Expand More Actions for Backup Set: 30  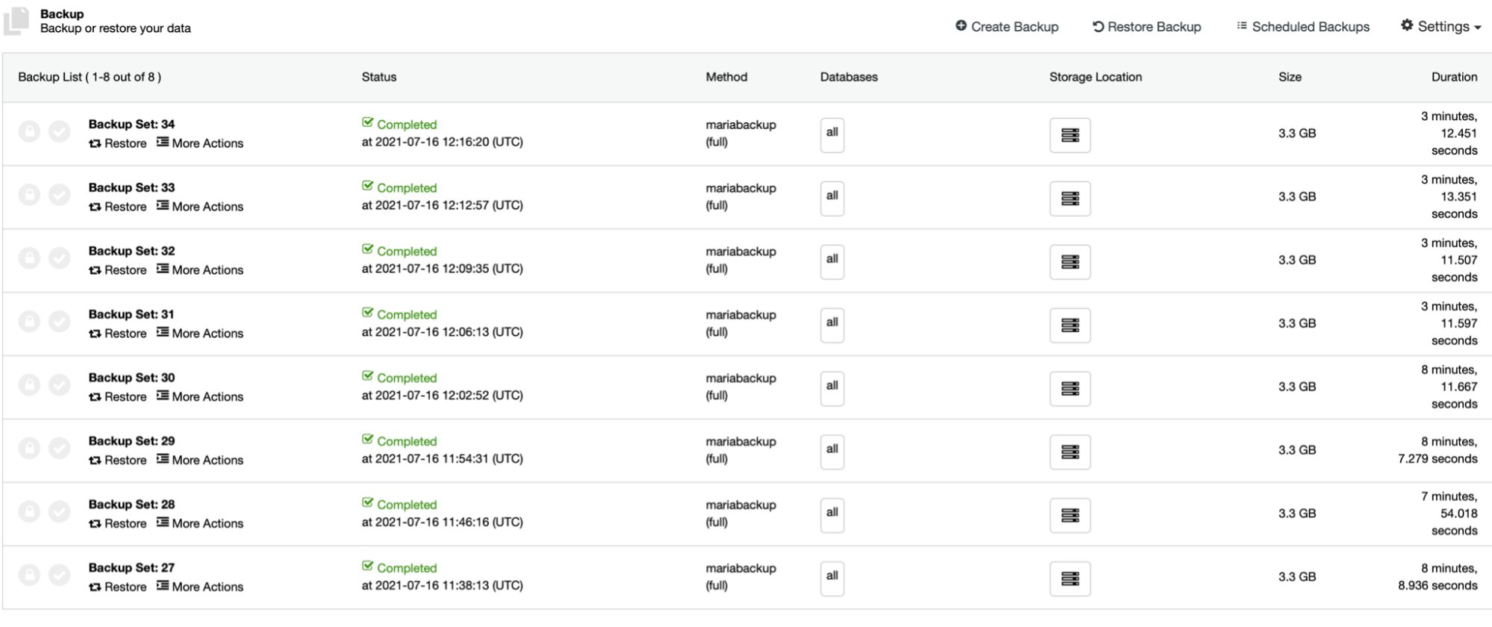click(x=200, y=397)
